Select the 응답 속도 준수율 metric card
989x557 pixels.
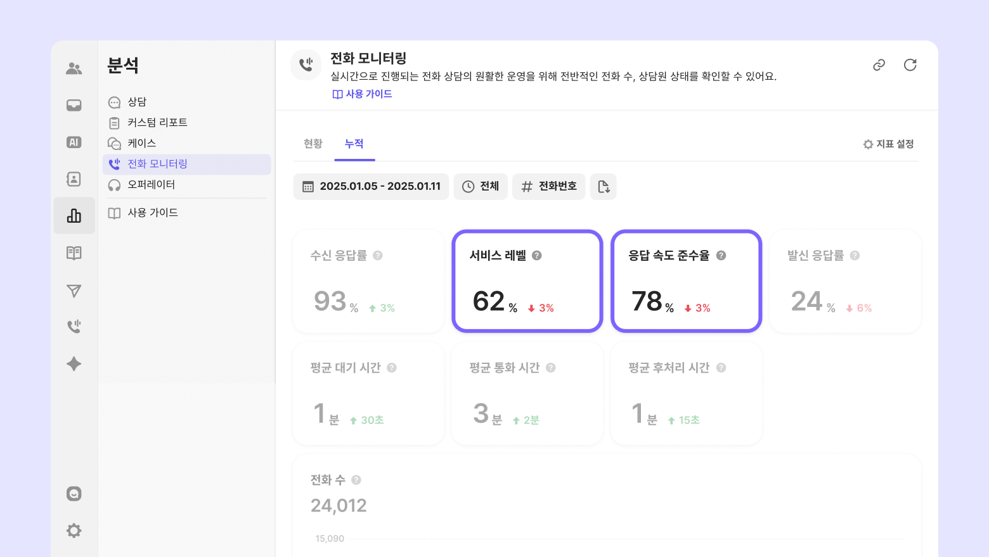click(x=686, y=280)
